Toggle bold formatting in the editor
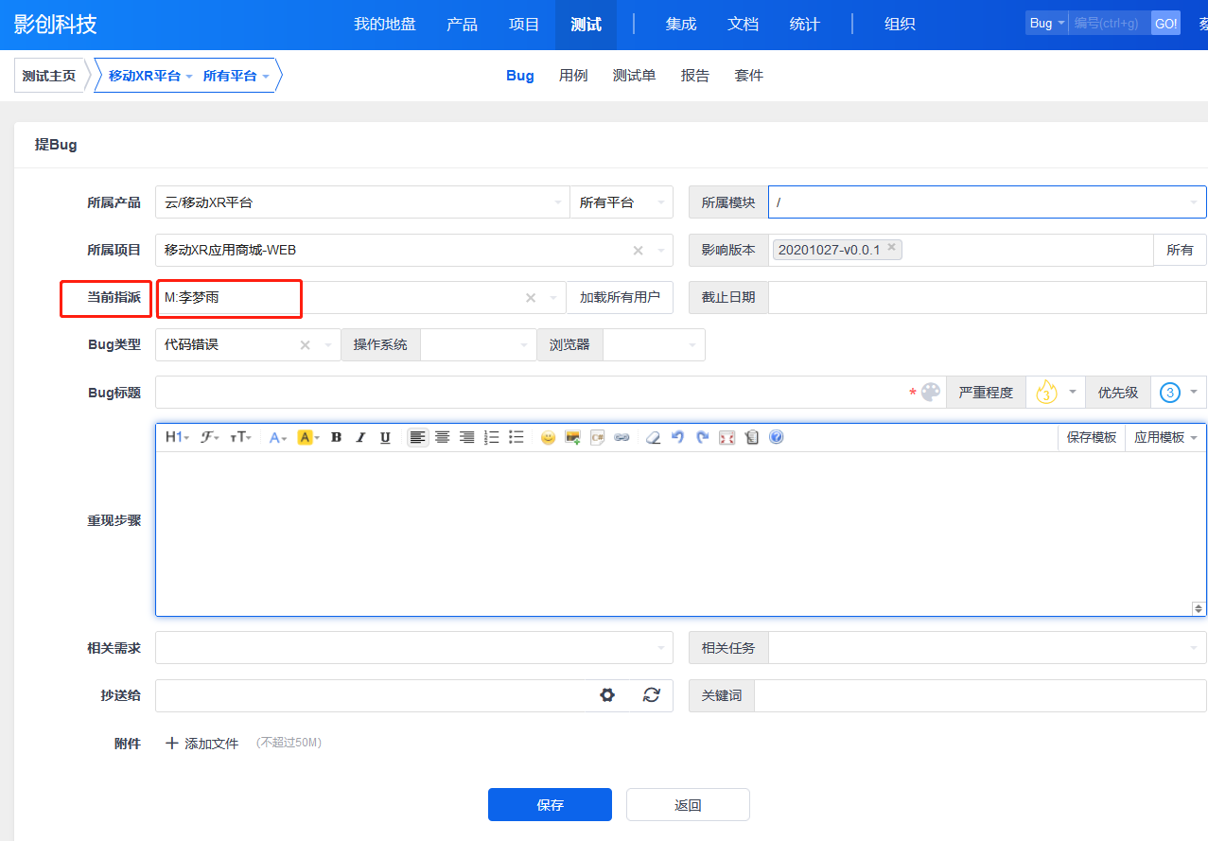This screenshot has height=841, width=1208. 336,437
